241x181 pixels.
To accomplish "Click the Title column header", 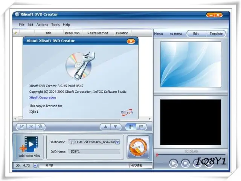I will tap(49, 33).
